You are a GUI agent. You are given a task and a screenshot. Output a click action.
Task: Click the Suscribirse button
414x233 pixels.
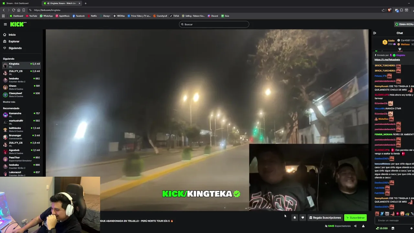355,218
